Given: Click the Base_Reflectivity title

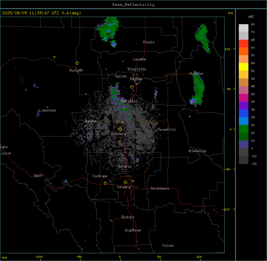Looking at the screenshot, I should click(x=133, y=5).
